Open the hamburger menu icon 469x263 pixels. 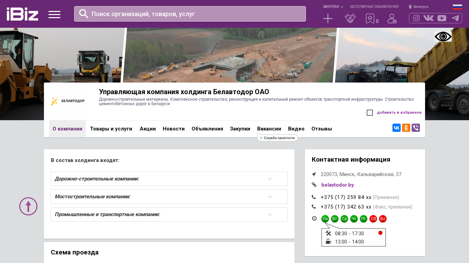(54, 14)
